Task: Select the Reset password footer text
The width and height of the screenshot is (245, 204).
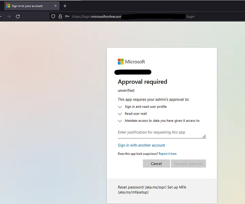Action: pos(152,190)
